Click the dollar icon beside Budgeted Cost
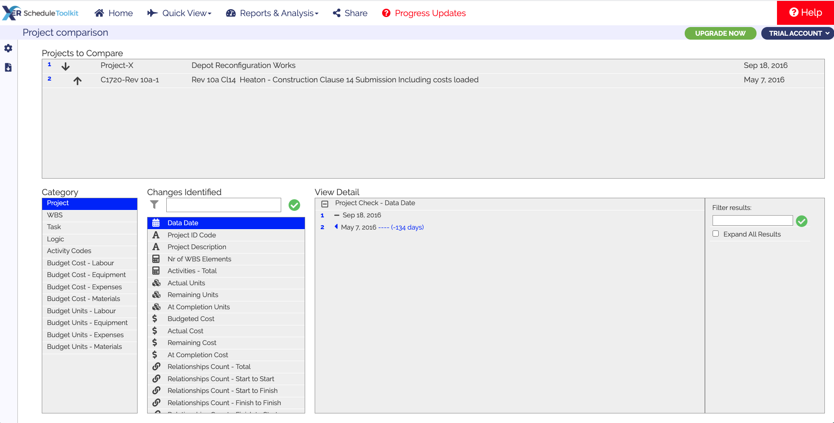This screenshot has height=423, width=834. (155, 319)
